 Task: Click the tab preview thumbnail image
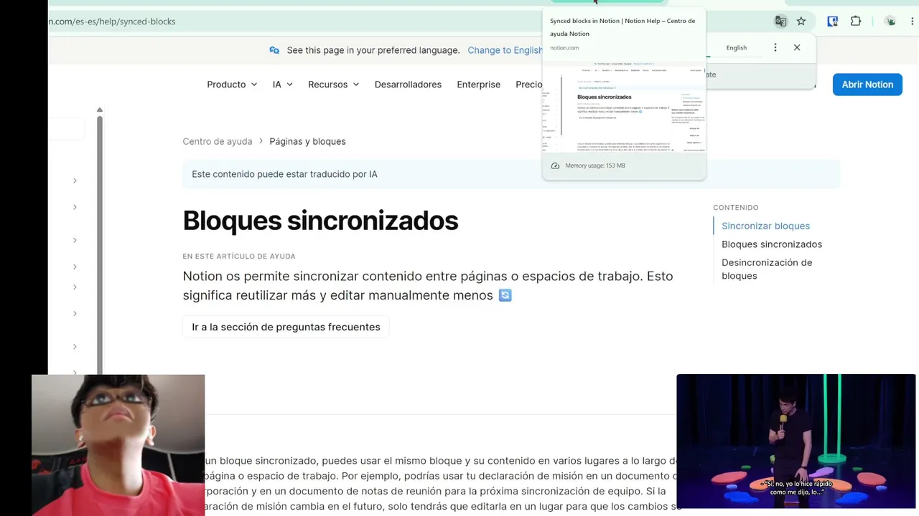click(624, 106)
